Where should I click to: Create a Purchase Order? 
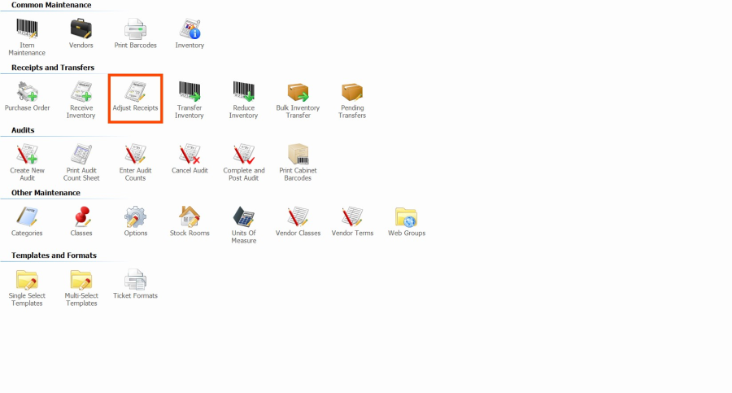pyautogui.click(x=27, y=92)
